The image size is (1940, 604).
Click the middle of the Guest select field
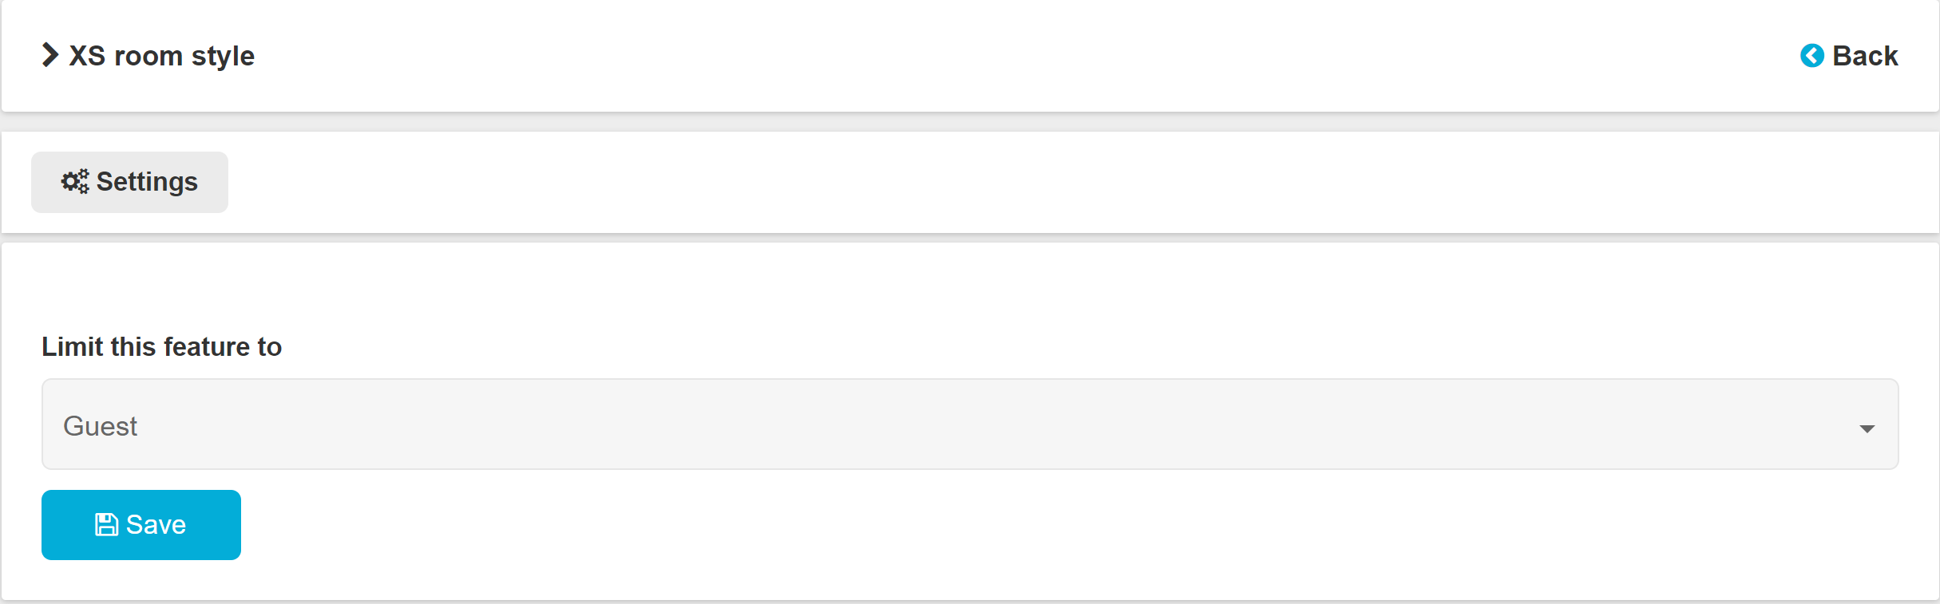coord(969,424)
